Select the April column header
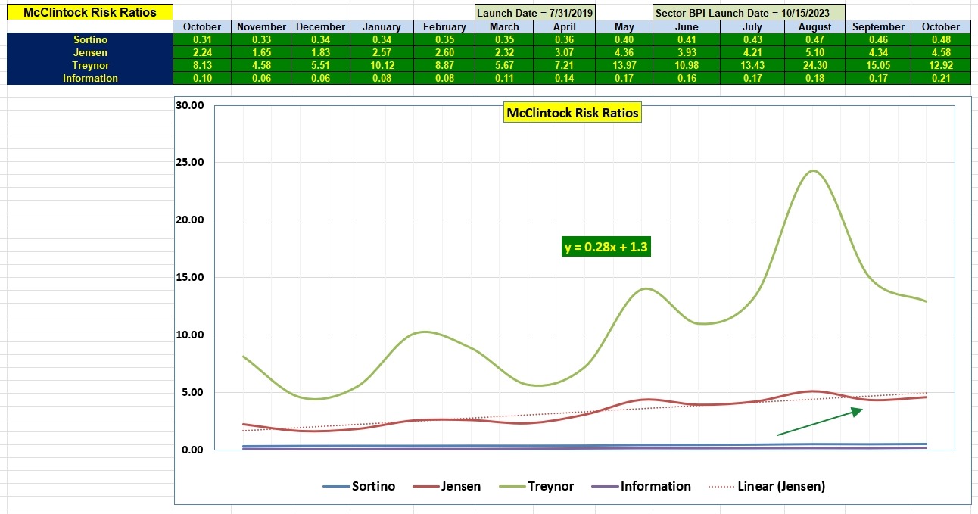Screen dimensions: 978x514 coord(565,26)
